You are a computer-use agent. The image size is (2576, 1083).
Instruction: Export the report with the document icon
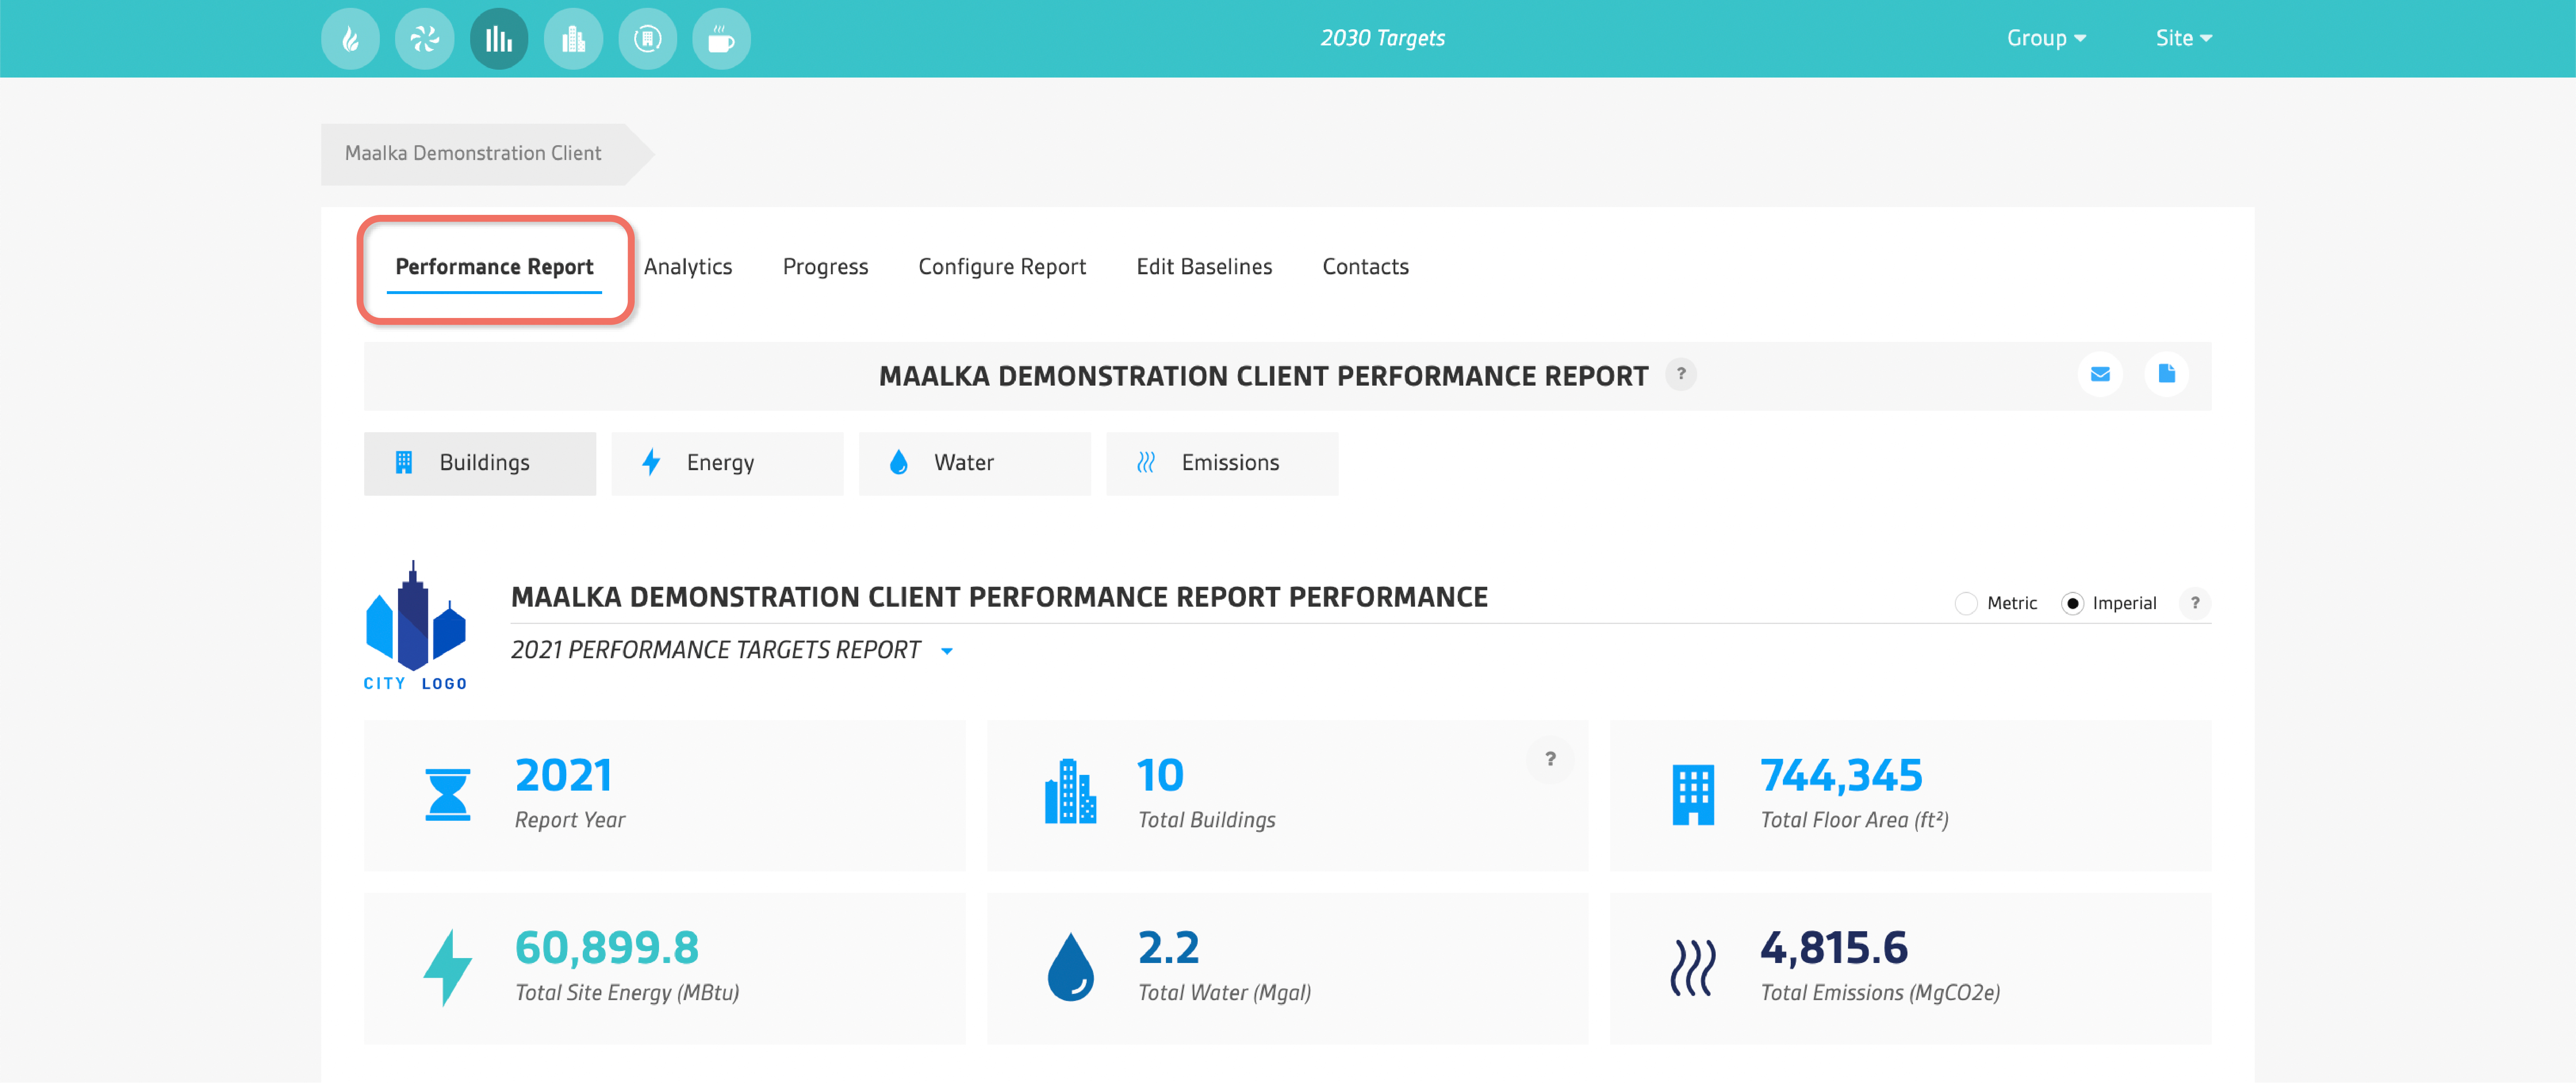click(2166, 374)
